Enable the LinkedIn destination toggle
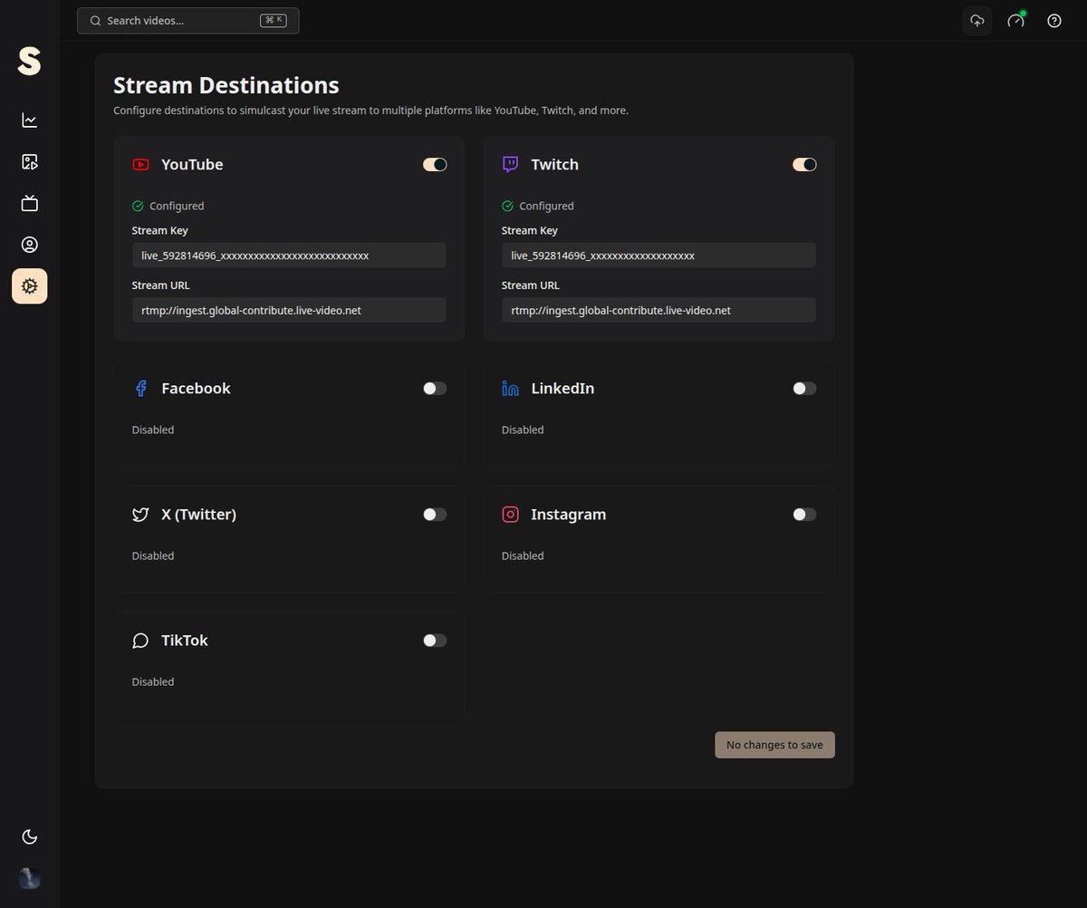This screenshot has width=1087, height=908. [x=804, y=389]
